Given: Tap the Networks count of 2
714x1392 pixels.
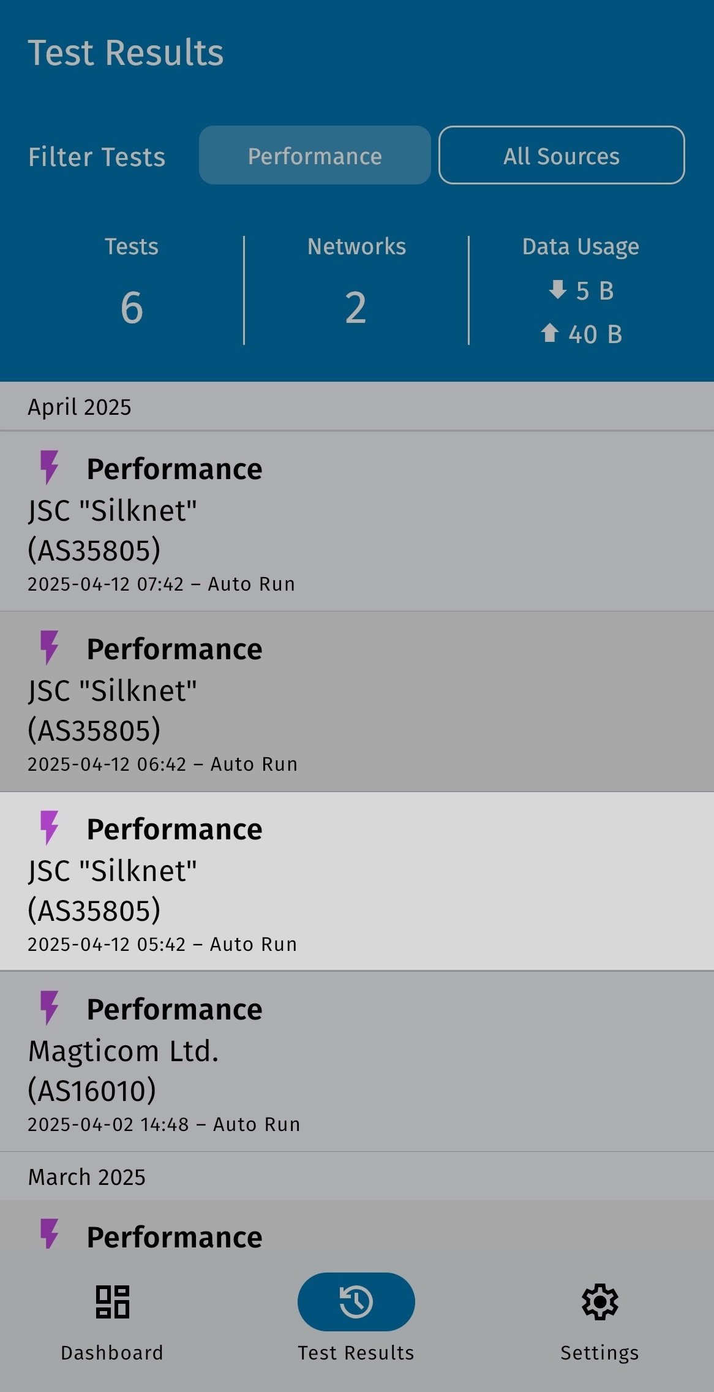Looking at the screenshot, I should coord(356,308).
